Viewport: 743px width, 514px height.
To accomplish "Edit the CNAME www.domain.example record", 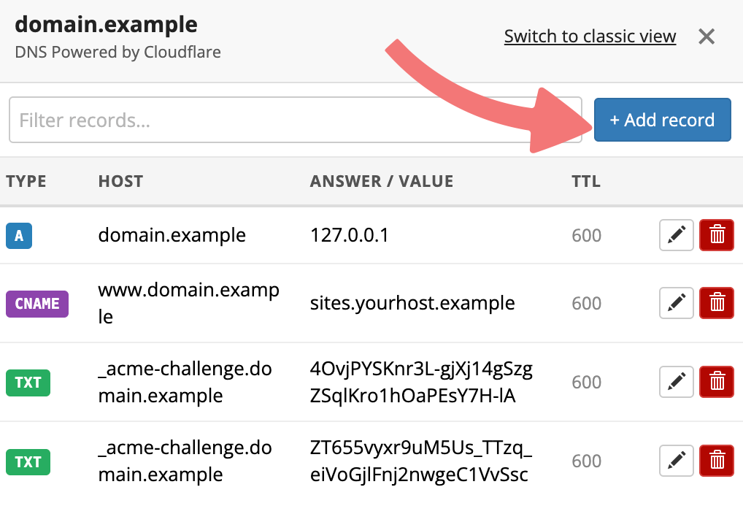I will 676,302.
